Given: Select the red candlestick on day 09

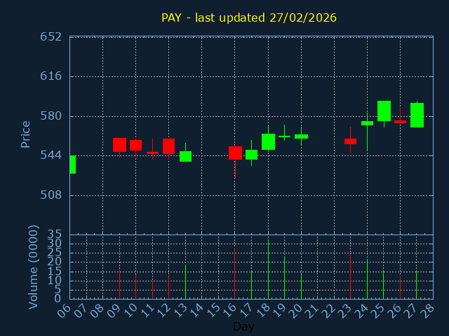Looking at the screenshot, I should (x=119, y=145).
